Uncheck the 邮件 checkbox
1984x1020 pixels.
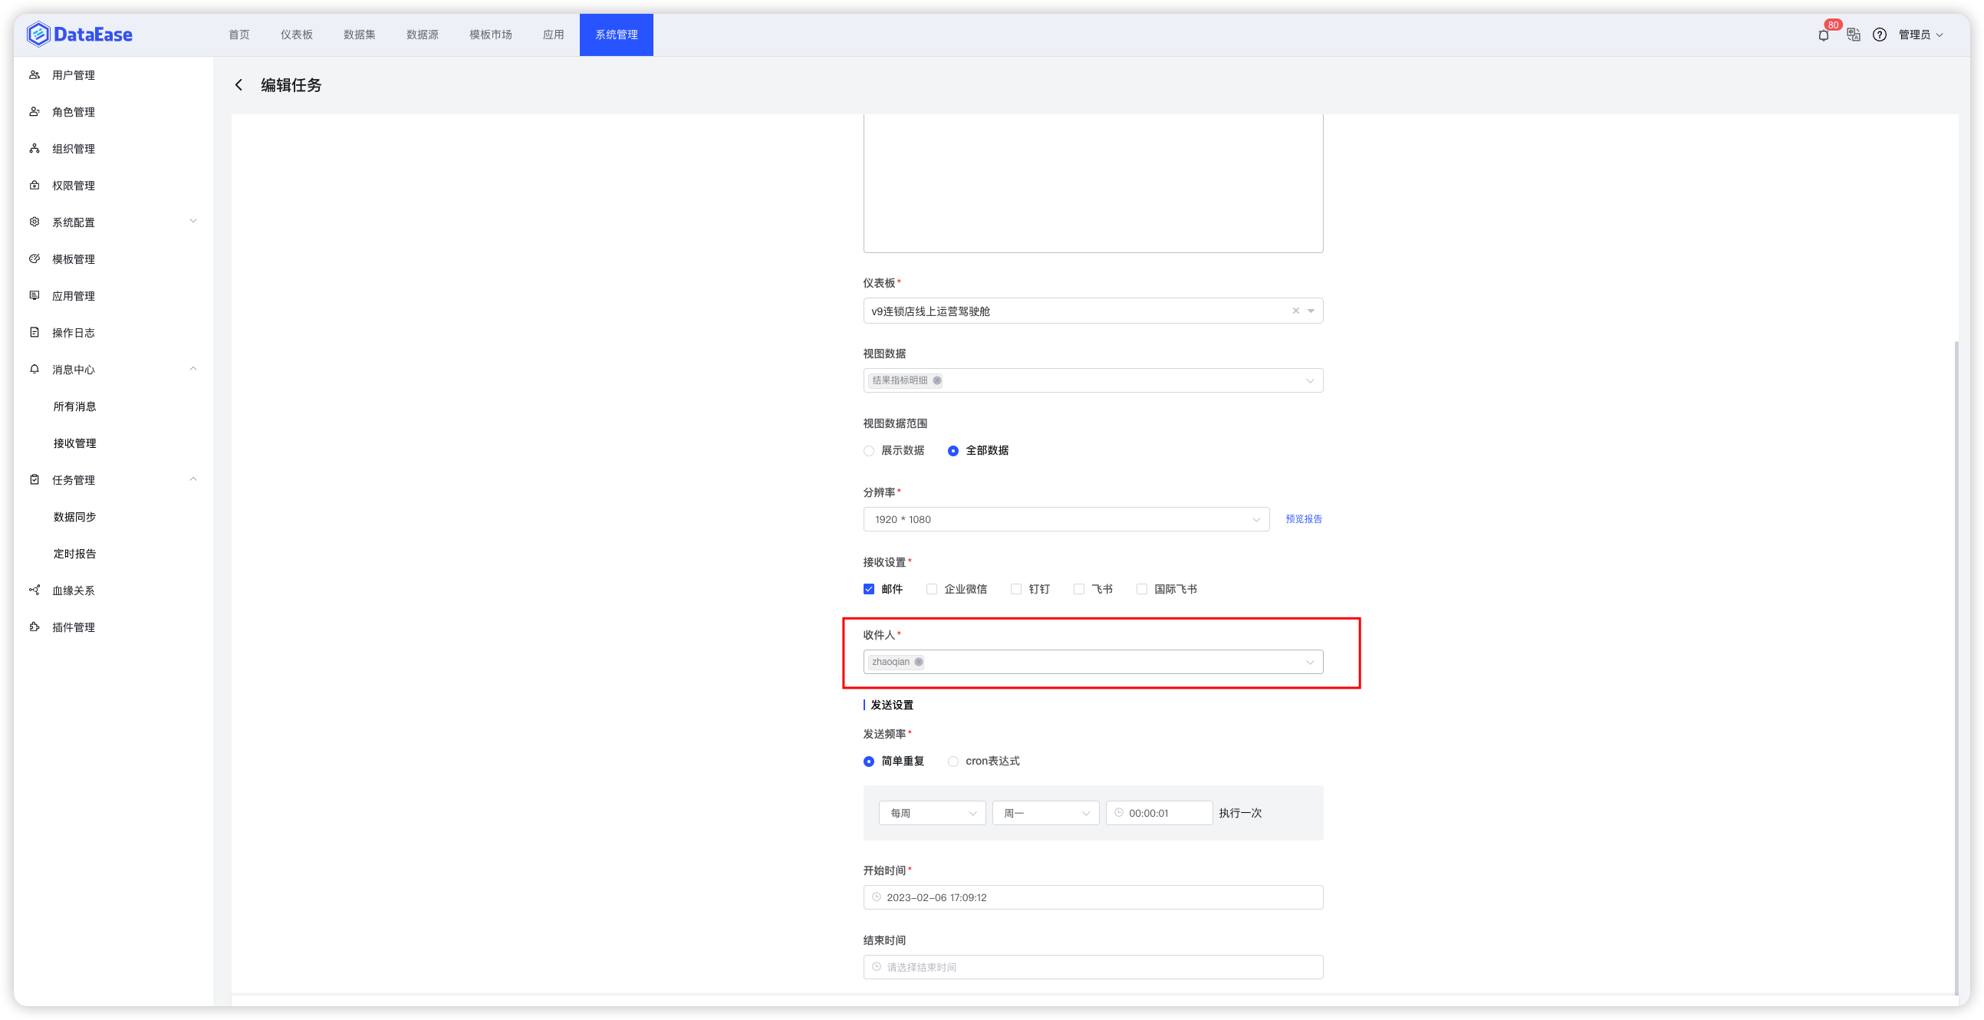869,589
